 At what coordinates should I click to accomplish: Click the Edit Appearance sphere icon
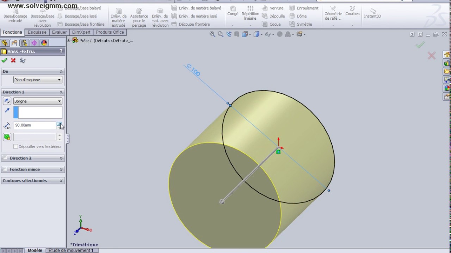pyautogui.click(x=280, y=34)
